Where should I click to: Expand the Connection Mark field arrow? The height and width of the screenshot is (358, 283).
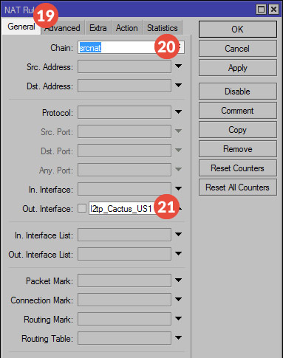tap(179, 300)
